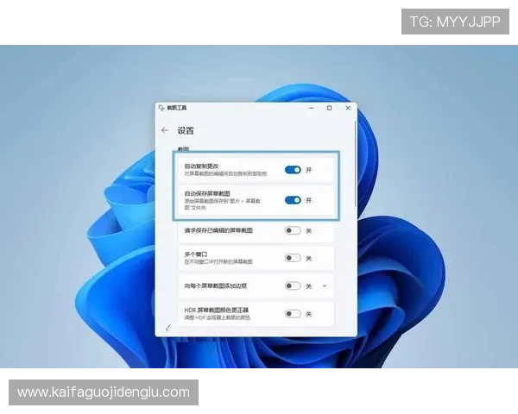Expand the chevron beside the border setting

click(325, 285)
